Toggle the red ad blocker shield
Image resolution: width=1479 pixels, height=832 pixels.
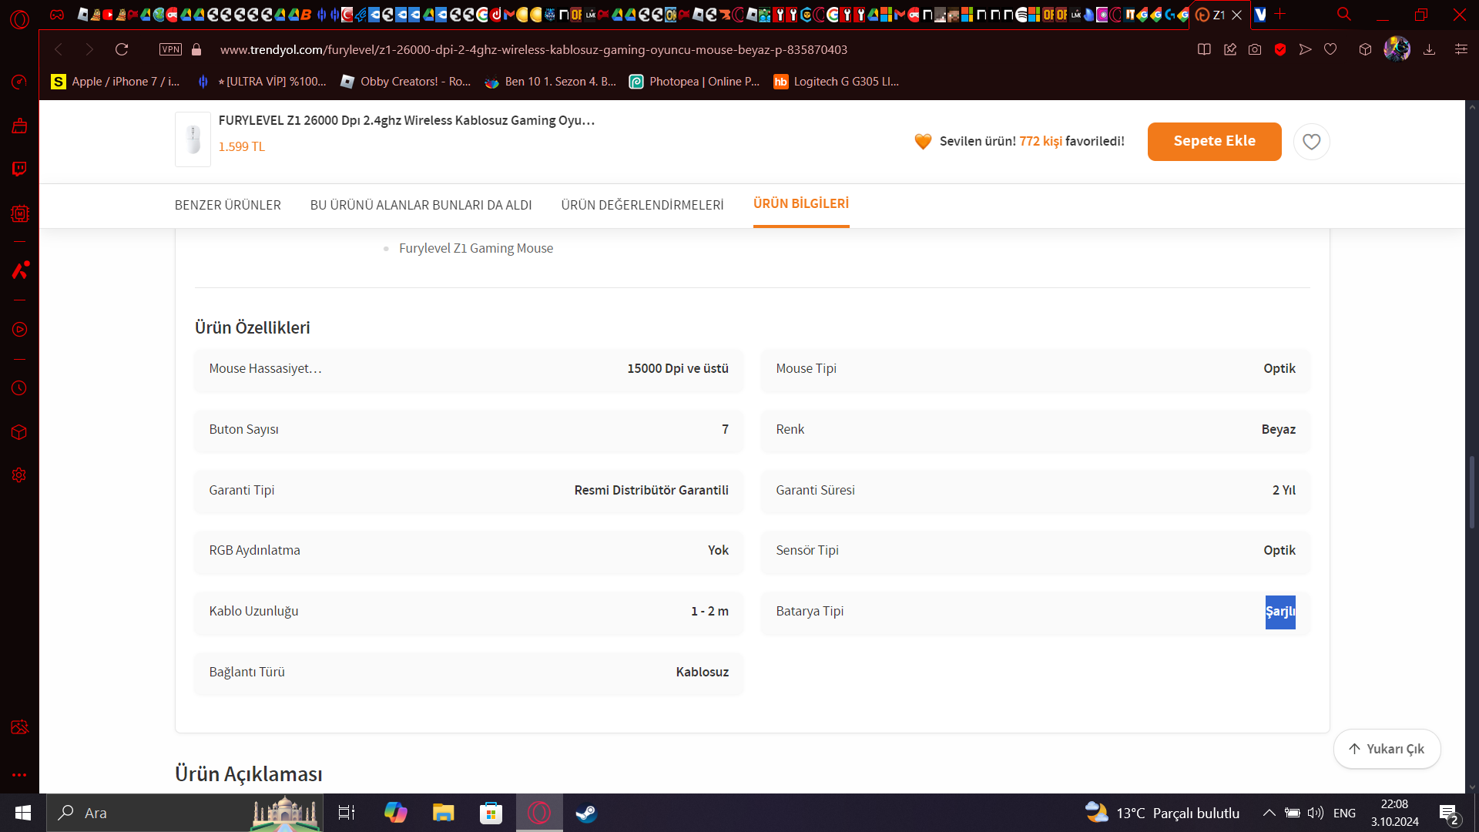coord(1280,49)
